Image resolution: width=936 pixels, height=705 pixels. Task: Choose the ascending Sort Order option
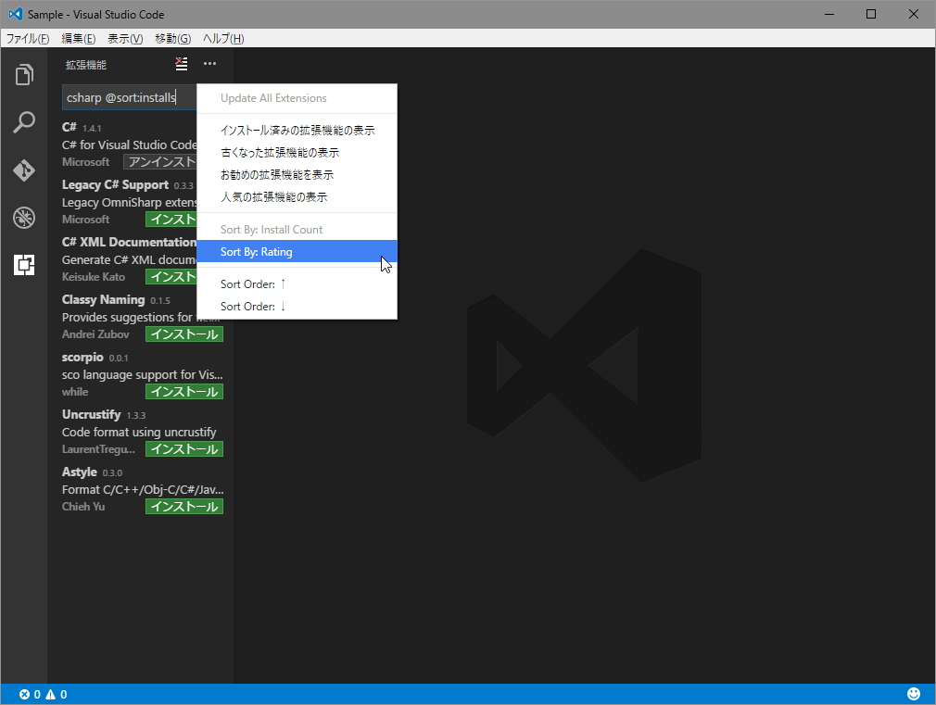[x=255, y=283]
